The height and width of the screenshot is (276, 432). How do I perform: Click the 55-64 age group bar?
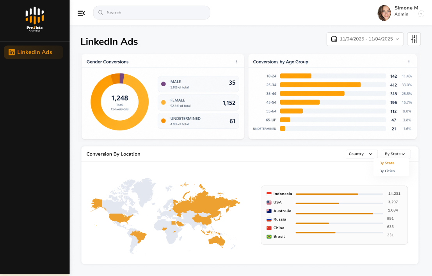point(292,111)
